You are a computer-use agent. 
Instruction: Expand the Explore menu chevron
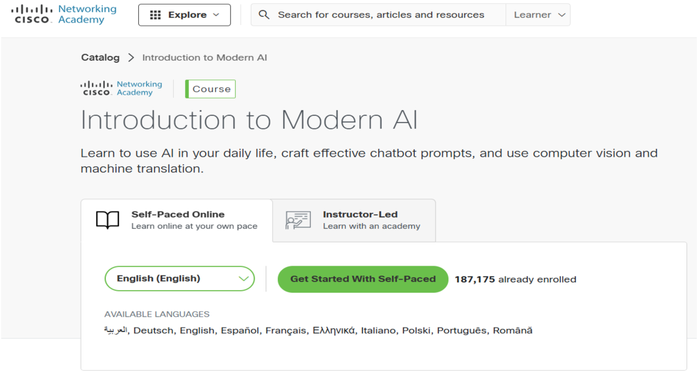tap(217, 15)
